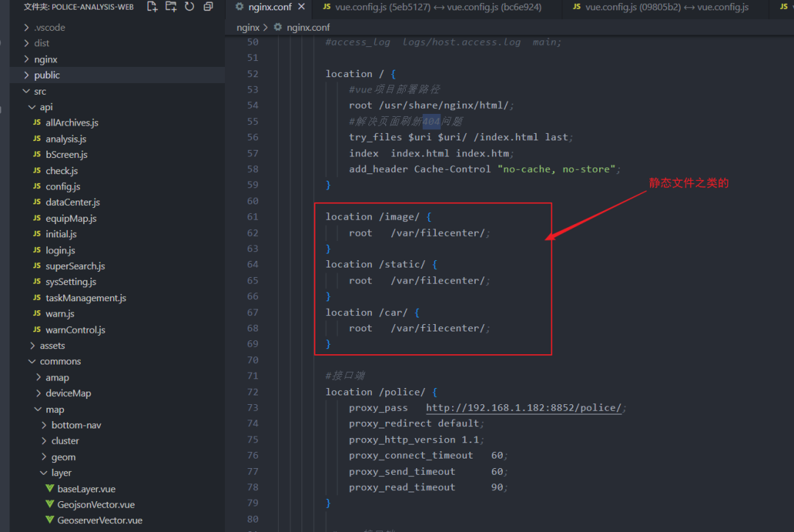Open the baseLayer.vue file
Screen dimensions: 794x532
[86, 489]
